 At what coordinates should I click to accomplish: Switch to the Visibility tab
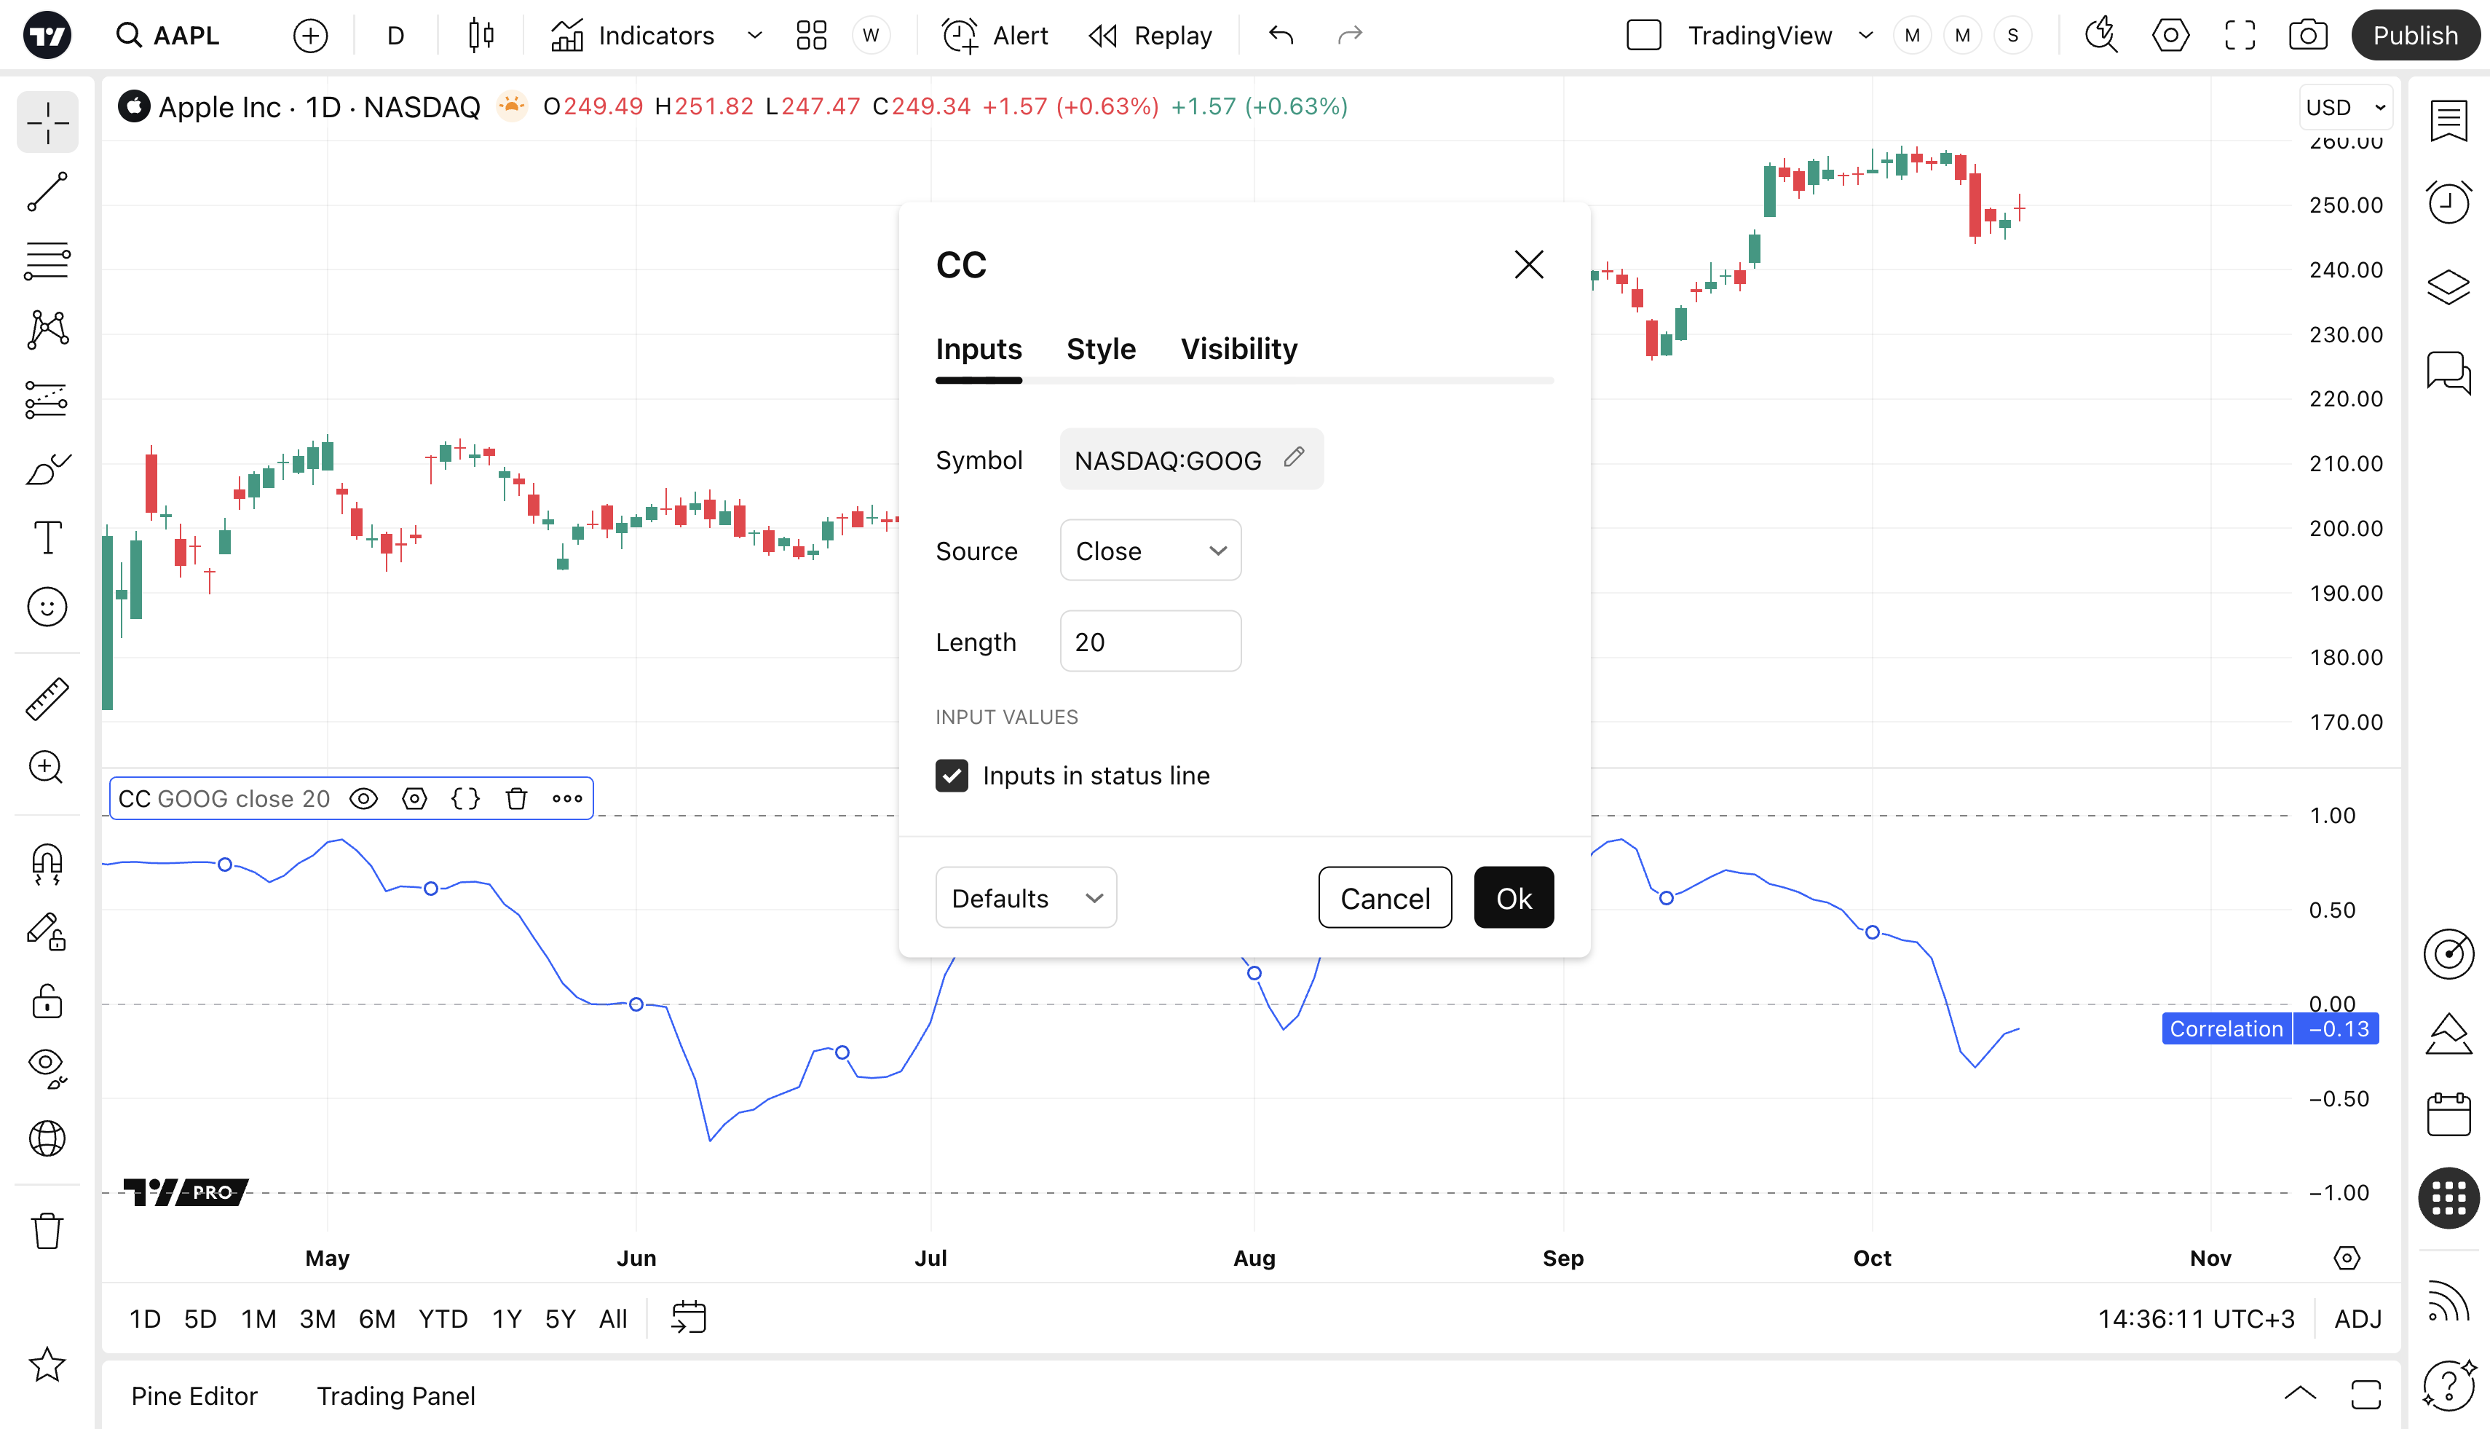point(1238,350)
